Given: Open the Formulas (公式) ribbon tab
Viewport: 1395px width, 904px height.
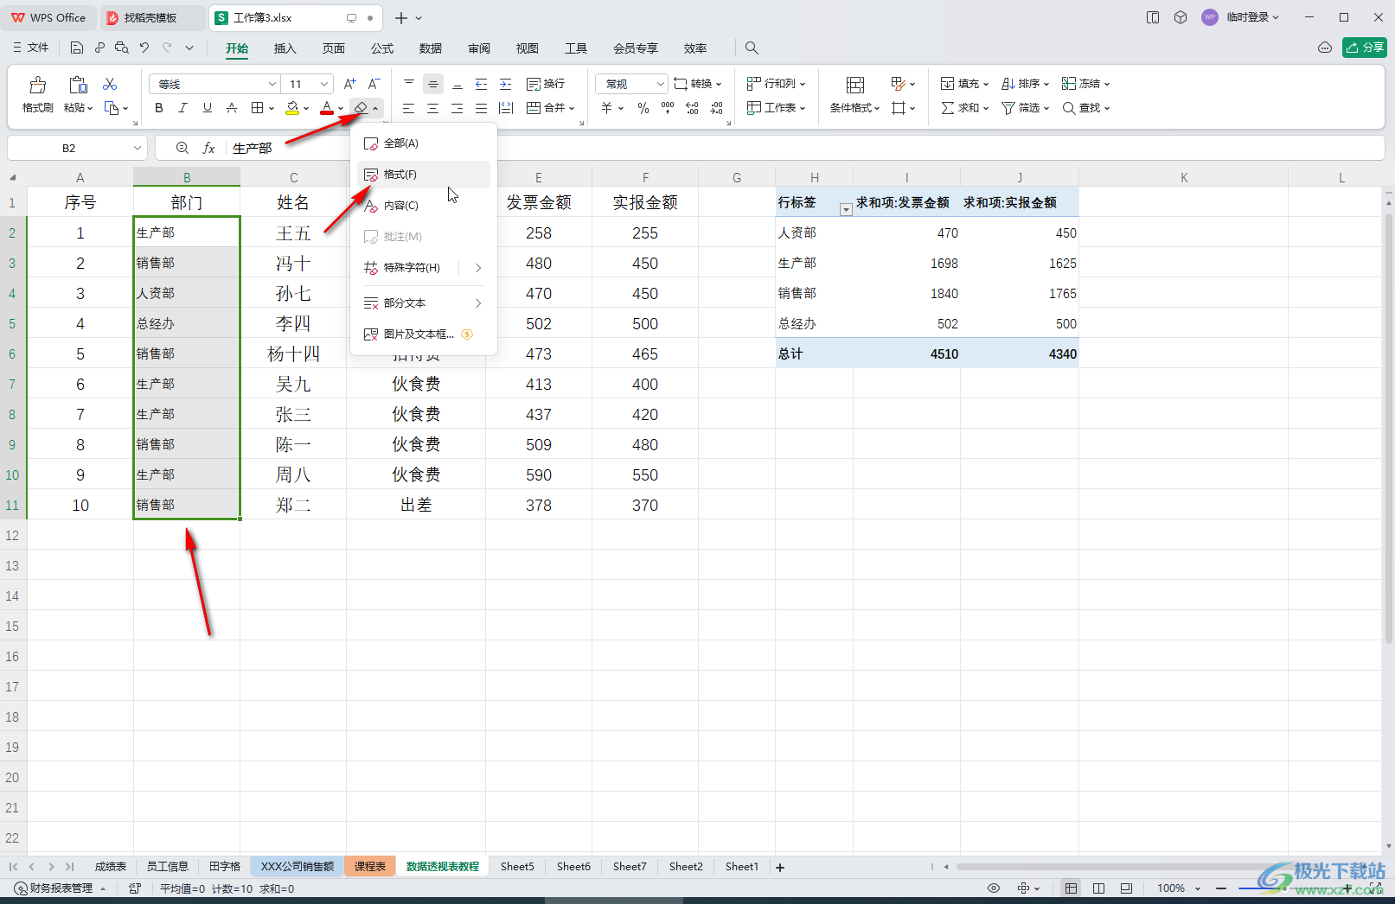Looking at the screenshot, I should (x=381, y=48).
